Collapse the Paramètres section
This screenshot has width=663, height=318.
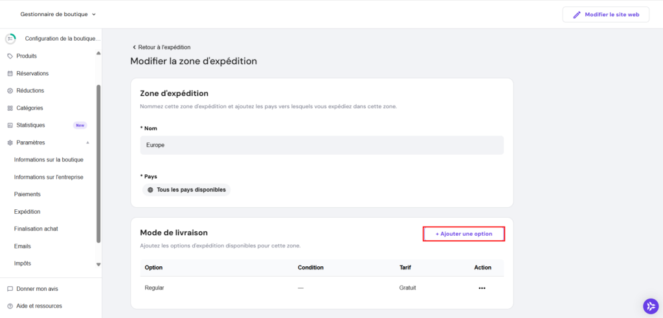[x=88, y=142]
